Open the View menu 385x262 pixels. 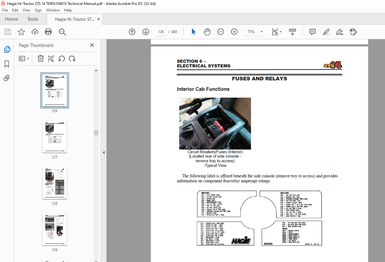tap(27, 10)
